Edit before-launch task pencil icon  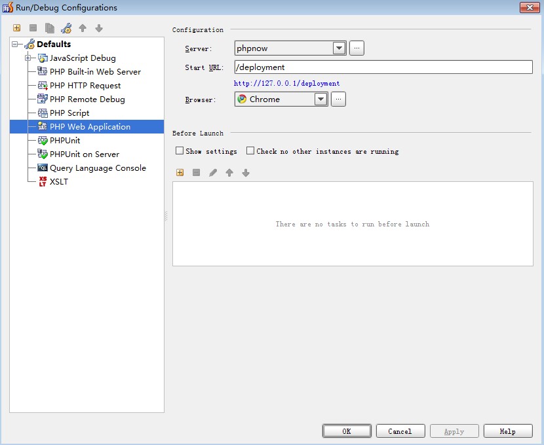[212, 173]
